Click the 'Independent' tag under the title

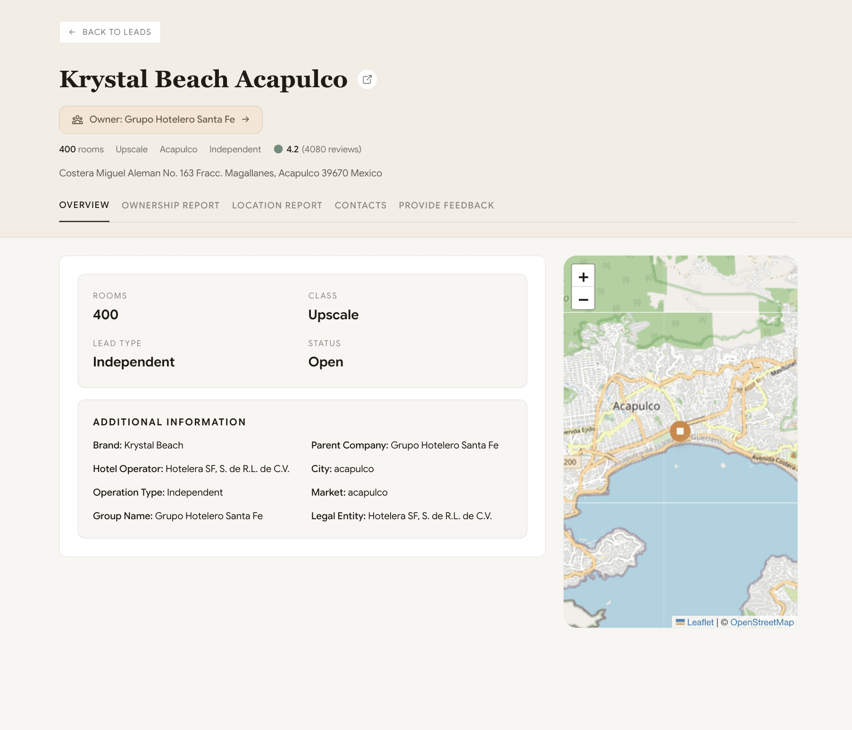[x=235, y=149]
